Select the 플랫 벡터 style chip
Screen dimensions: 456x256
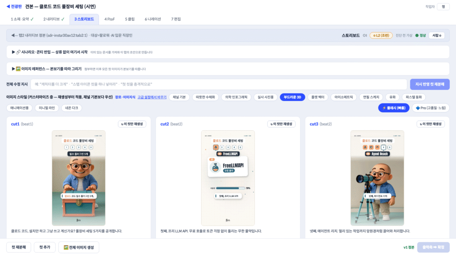(318, 97)
